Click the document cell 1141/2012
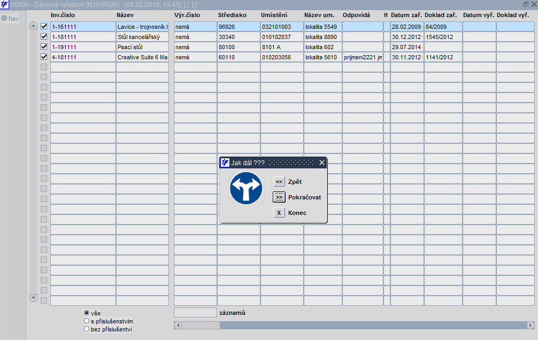The width and height of the screenshot is (538, 340). (x=443, y=57)
